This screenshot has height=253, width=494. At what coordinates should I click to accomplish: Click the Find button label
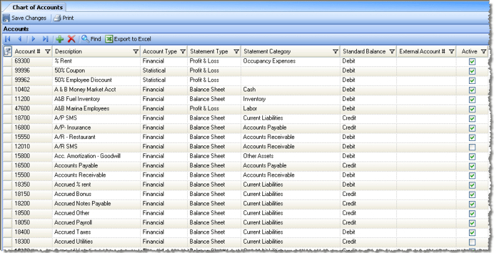(x=96, y=39)
